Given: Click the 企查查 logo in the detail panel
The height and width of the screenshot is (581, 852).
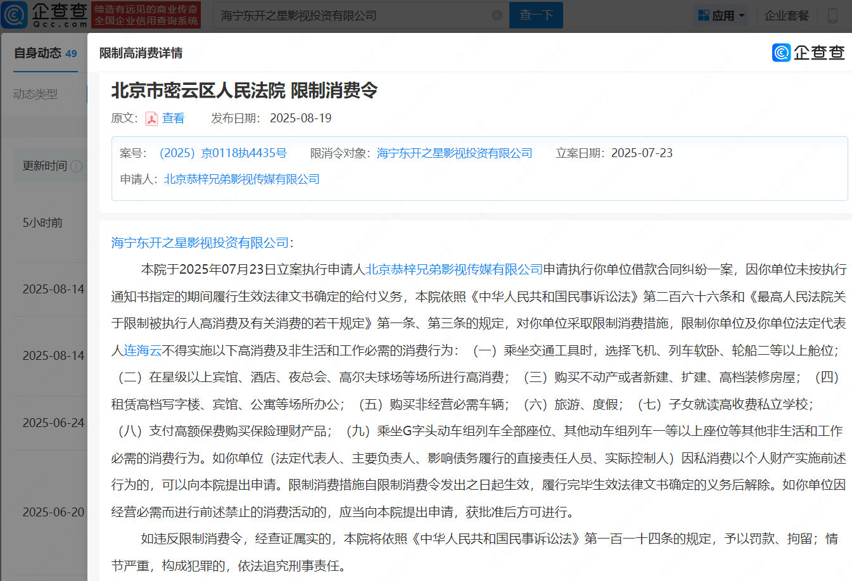Looking at the screenshot, I should [808, 53].
